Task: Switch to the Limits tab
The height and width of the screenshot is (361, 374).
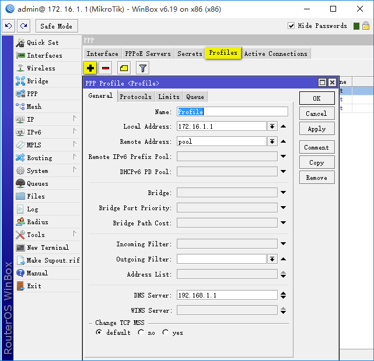Action: [169, 97]
